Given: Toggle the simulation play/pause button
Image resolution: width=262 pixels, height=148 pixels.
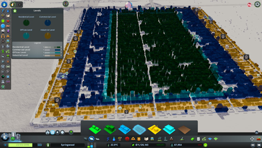Looking at the screenshot, I should pos(6,145).
